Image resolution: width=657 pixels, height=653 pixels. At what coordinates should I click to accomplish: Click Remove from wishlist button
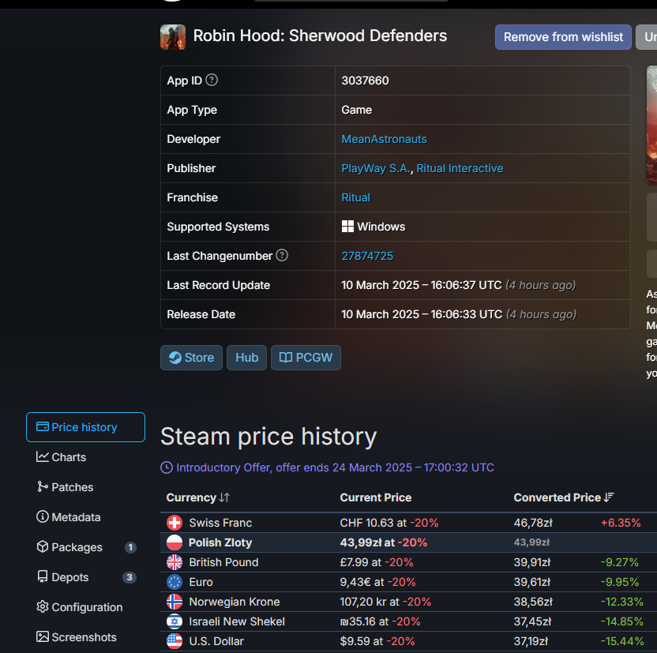[x=563, y=37]
